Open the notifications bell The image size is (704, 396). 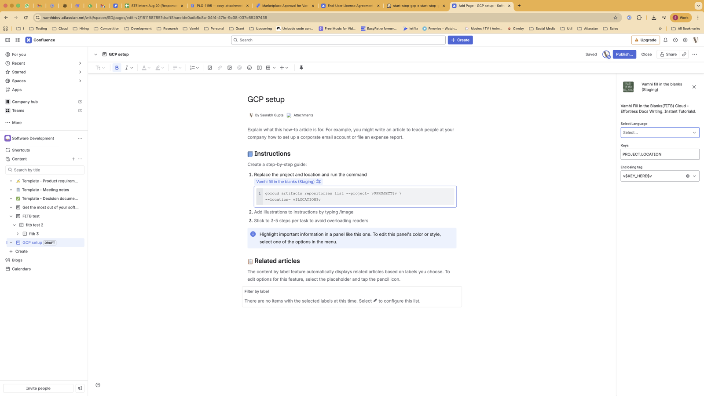point(665,40)
